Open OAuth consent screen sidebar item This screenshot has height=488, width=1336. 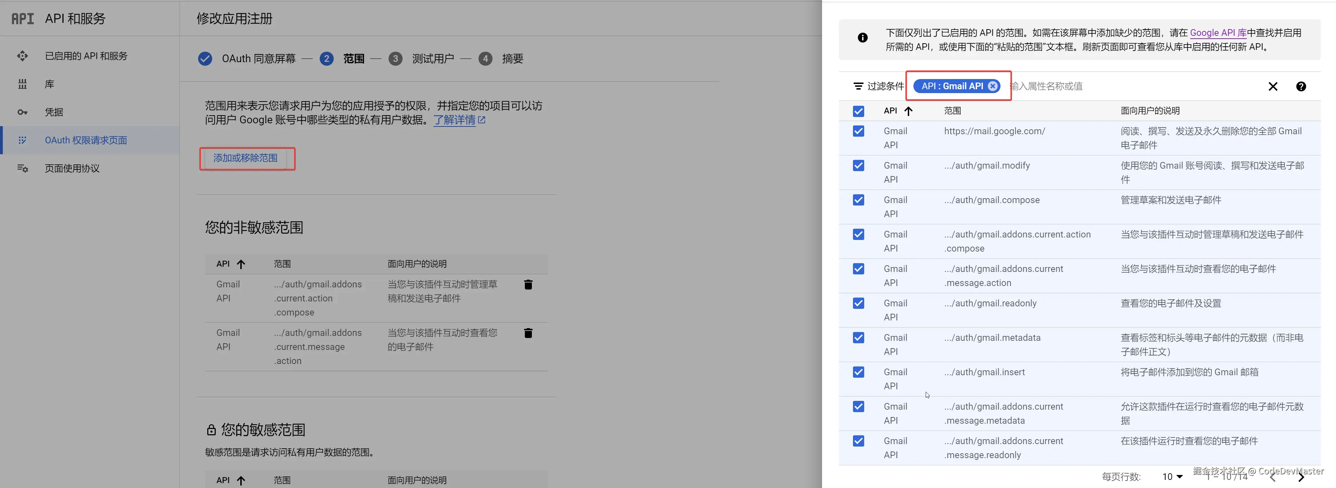tap(86, 140)
